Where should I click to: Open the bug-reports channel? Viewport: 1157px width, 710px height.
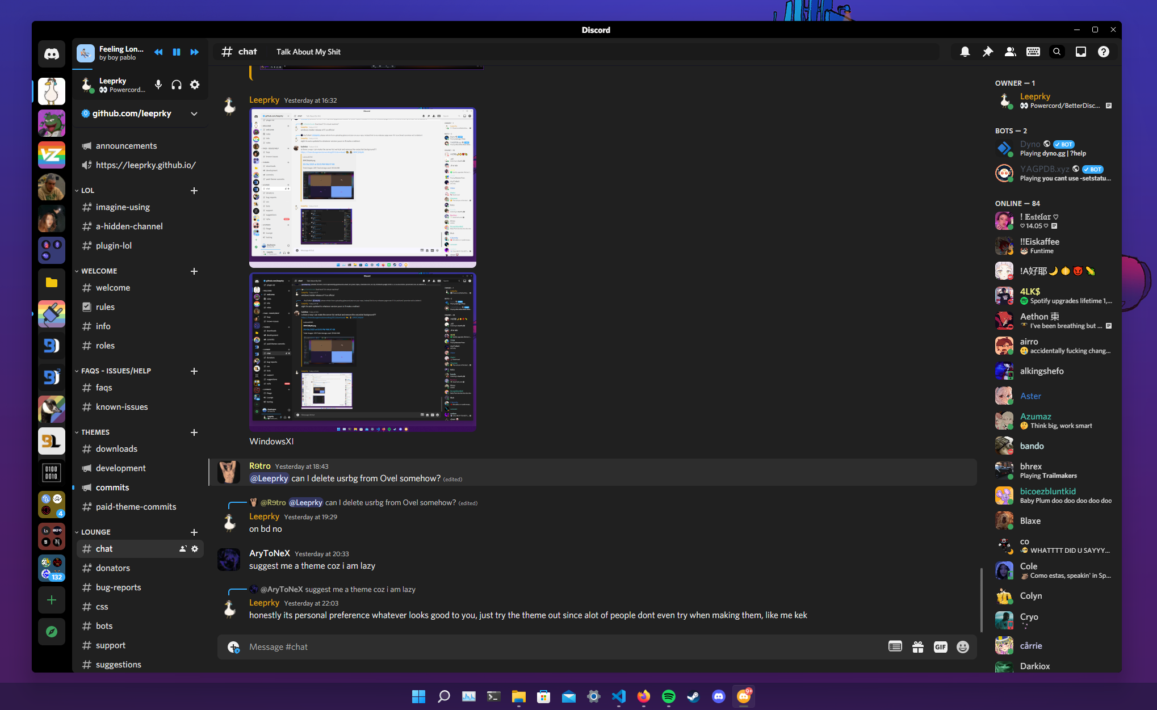click(140, 587)
